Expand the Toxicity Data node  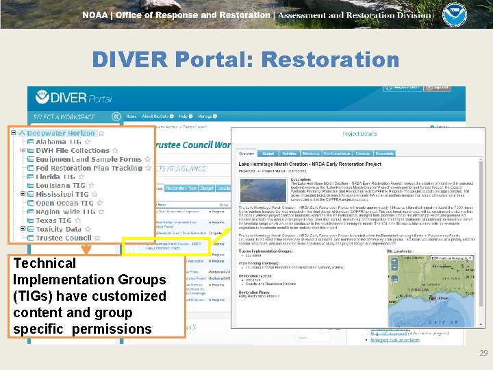(x=23, y=229)
